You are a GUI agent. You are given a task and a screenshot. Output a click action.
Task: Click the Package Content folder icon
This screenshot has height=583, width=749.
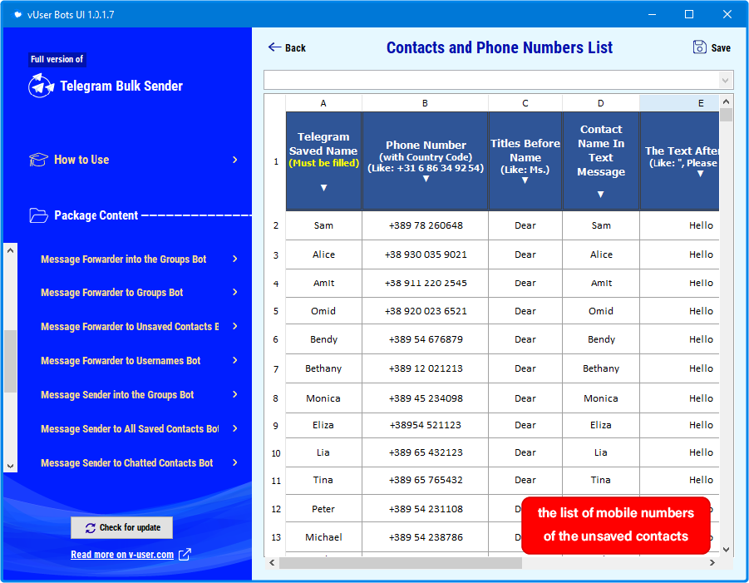pyautogui.click(x=39, y=215)
